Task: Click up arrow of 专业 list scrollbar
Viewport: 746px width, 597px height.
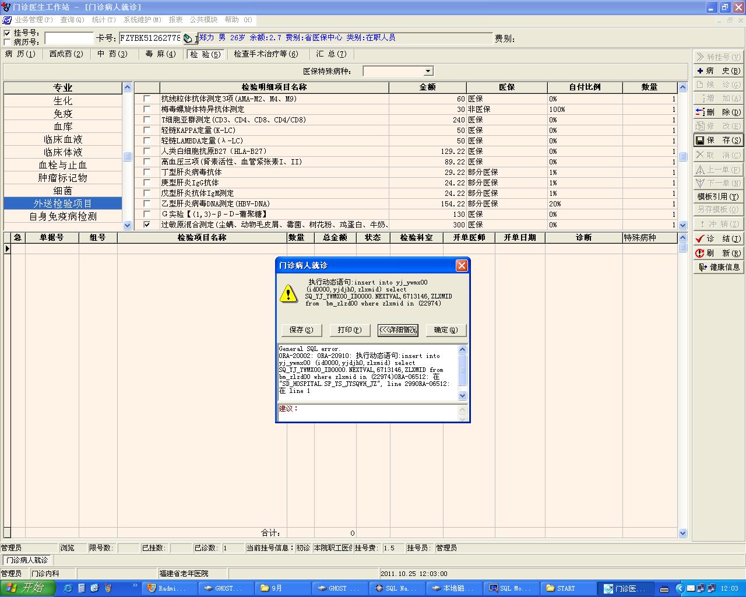Action: [x=128, y=87]
